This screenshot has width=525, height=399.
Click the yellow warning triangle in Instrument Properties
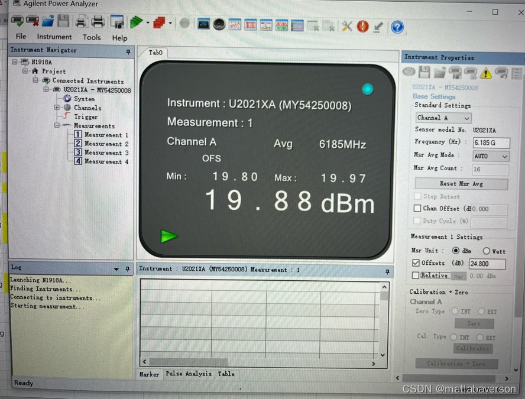tap(485, 73)
